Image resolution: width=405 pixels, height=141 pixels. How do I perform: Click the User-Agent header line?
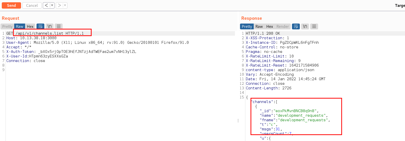98,43
